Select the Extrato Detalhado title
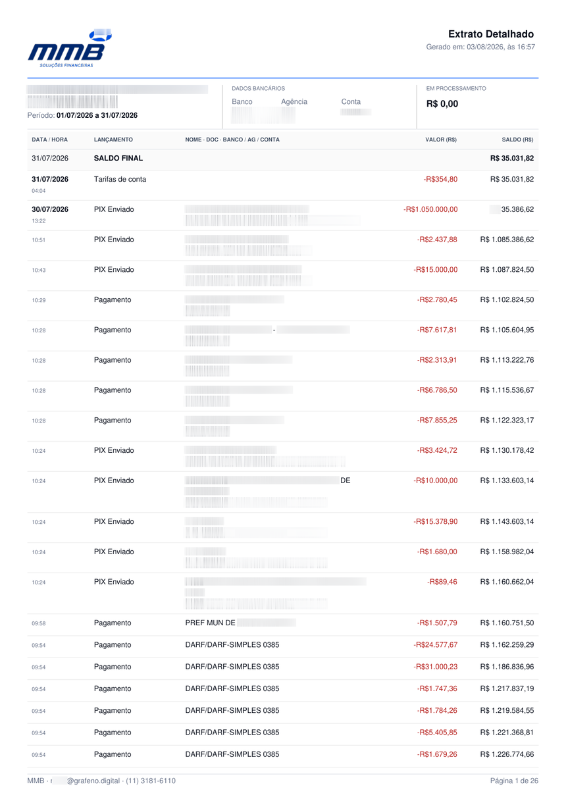Screen dimensions: 566x801 [x=491, y=34]
